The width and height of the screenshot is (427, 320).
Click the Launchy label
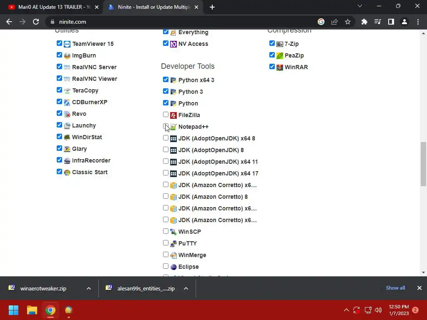pyautogui.click(x=84, y=125)
